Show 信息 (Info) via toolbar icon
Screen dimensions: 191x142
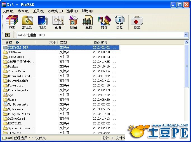[x=119, y=22]
